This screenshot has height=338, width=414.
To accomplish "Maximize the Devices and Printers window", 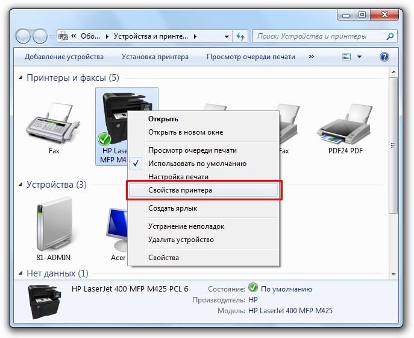I will click(x=362, y=15).
